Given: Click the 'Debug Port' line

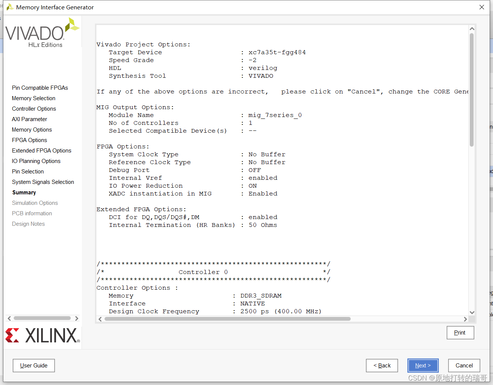Looking at the screenshot, I should coord(185,170).
